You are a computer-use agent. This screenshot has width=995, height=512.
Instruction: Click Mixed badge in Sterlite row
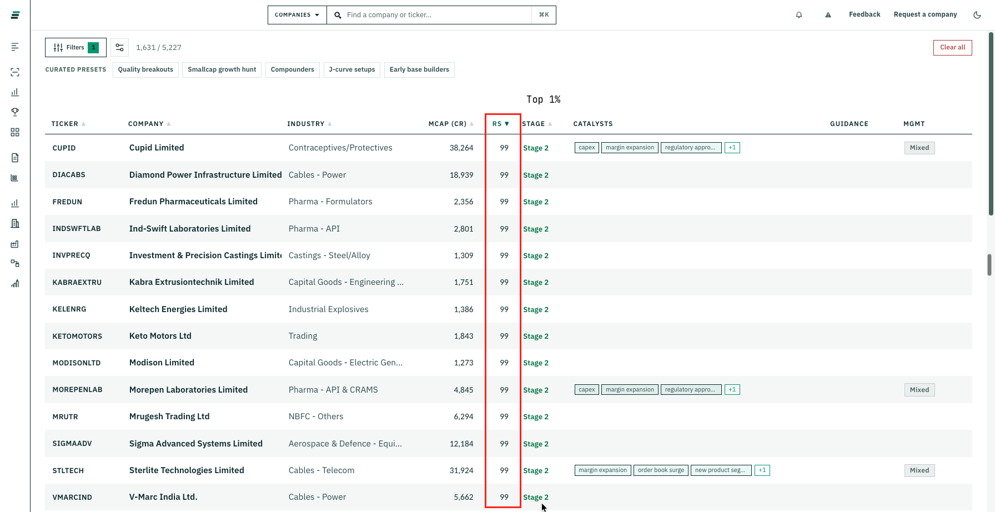[x=919, y=470]
